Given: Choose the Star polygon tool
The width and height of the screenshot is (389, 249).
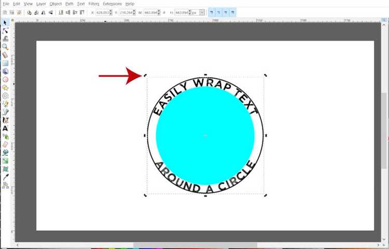Looking at the screenshot, I should click(5, 88).
